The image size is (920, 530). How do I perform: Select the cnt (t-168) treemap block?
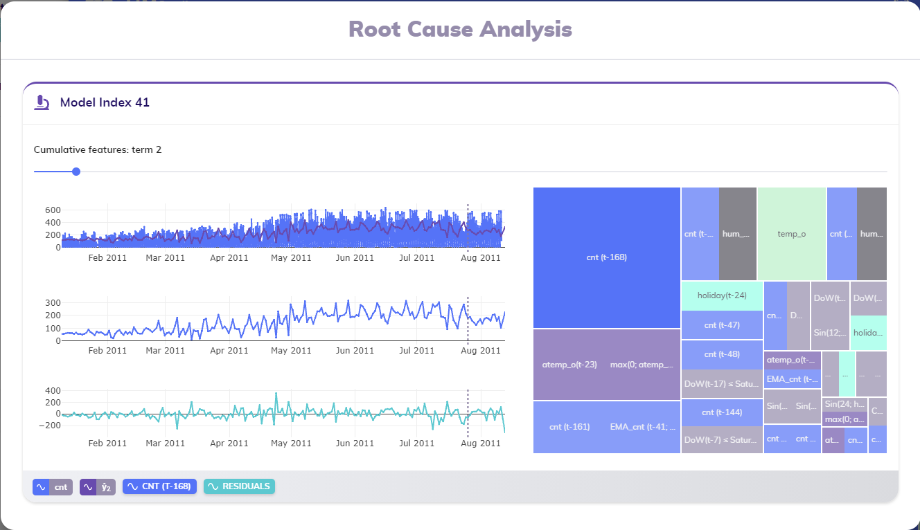pos(607,257)
